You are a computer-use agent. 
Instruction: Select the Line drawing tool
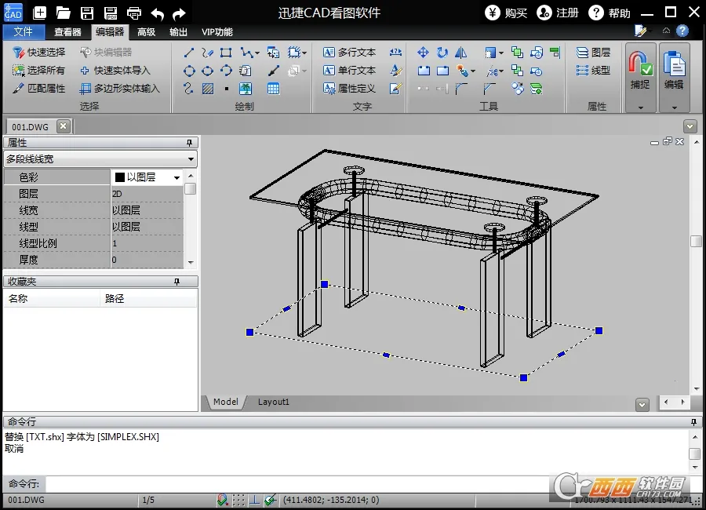pyautogui.click(x=189, y=53)
